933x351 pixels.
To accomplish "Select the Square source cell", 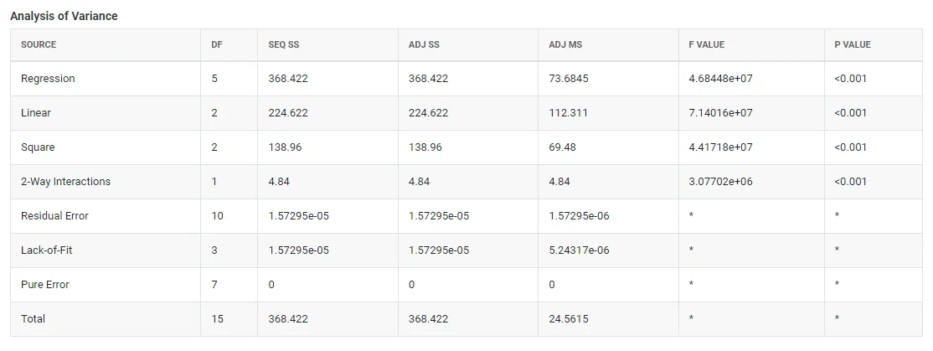I will (38, 147).
